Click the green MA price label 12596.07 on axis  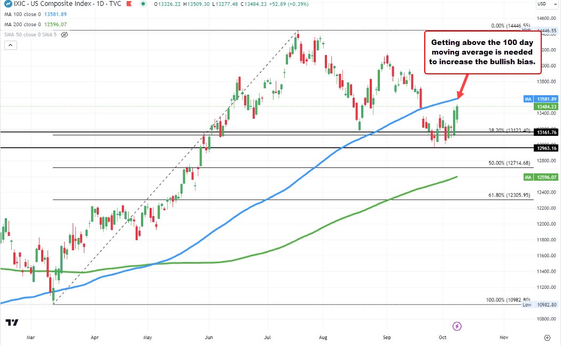547,178
